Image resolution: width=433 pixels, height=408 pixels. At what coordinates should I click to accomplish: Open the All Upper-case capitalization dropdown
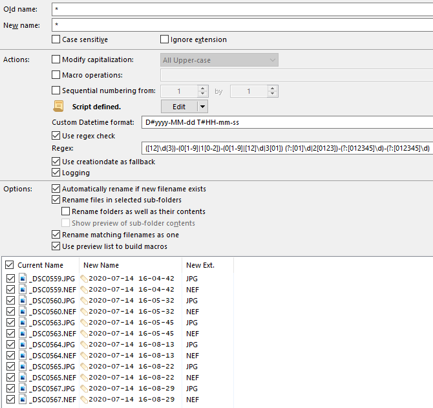(x=219, y=60)
